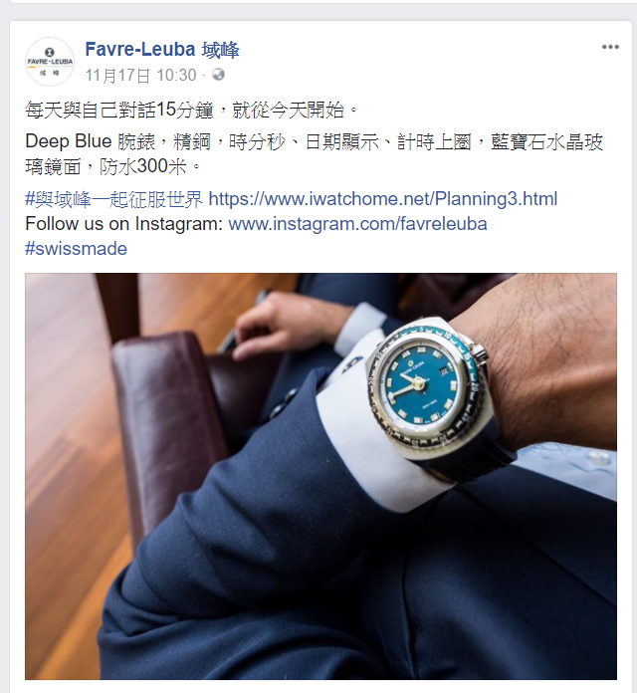
Task: Open the instagram.com/favreleuba link
Action: click(x=358, y=224)
